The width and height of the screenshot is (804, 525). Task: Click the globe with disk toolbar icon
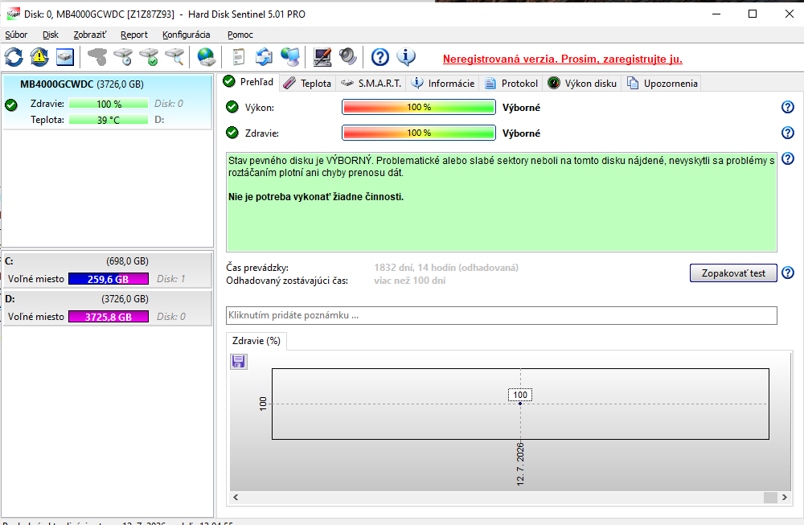pos(207,57)
